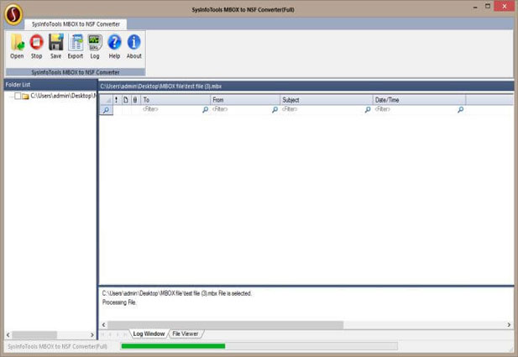Image resolution: width=518 pixels, height=357 pixels.
Task: Sort by importance flag column
Action: pyautogui.click(x=117, y=100)
